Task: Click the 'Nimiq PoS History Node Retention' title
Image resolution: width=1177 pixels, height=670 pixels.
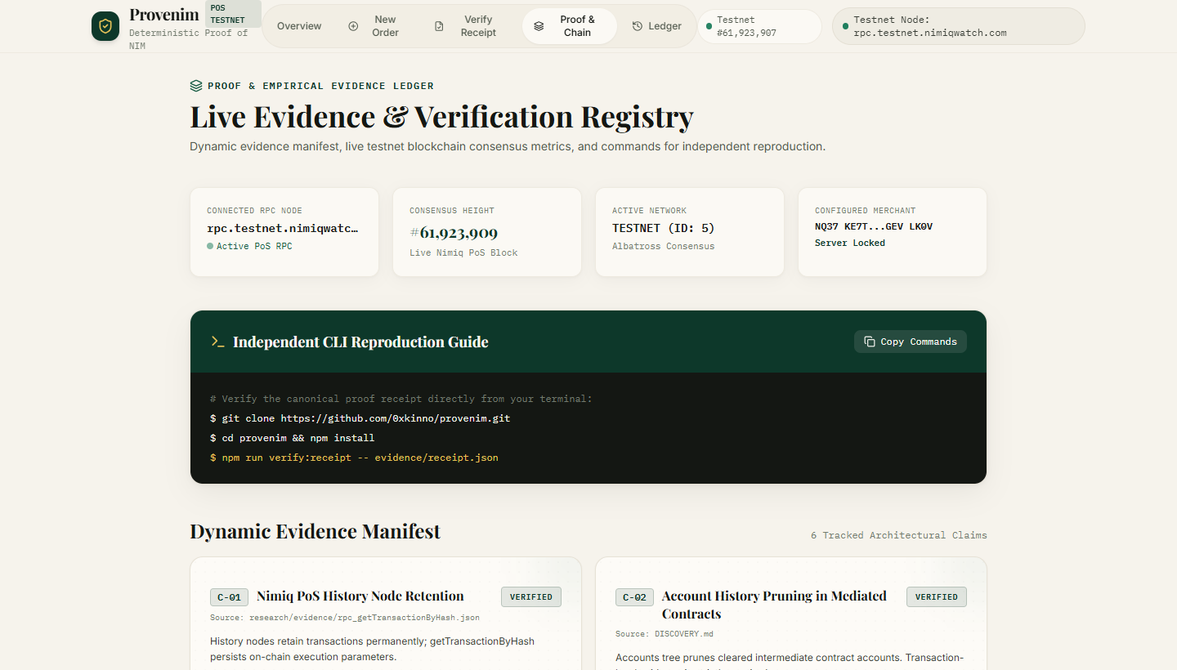Action: (360, 596)
